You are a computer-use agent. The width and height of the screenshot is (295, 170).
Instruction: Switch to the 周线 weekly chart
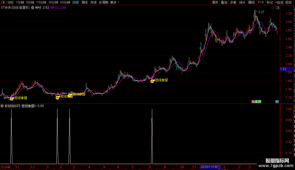click(85, 2)
